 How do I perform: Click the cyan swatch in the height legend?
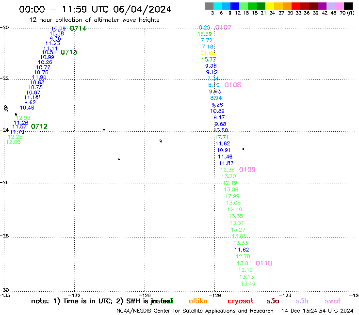tap(218, 6)
